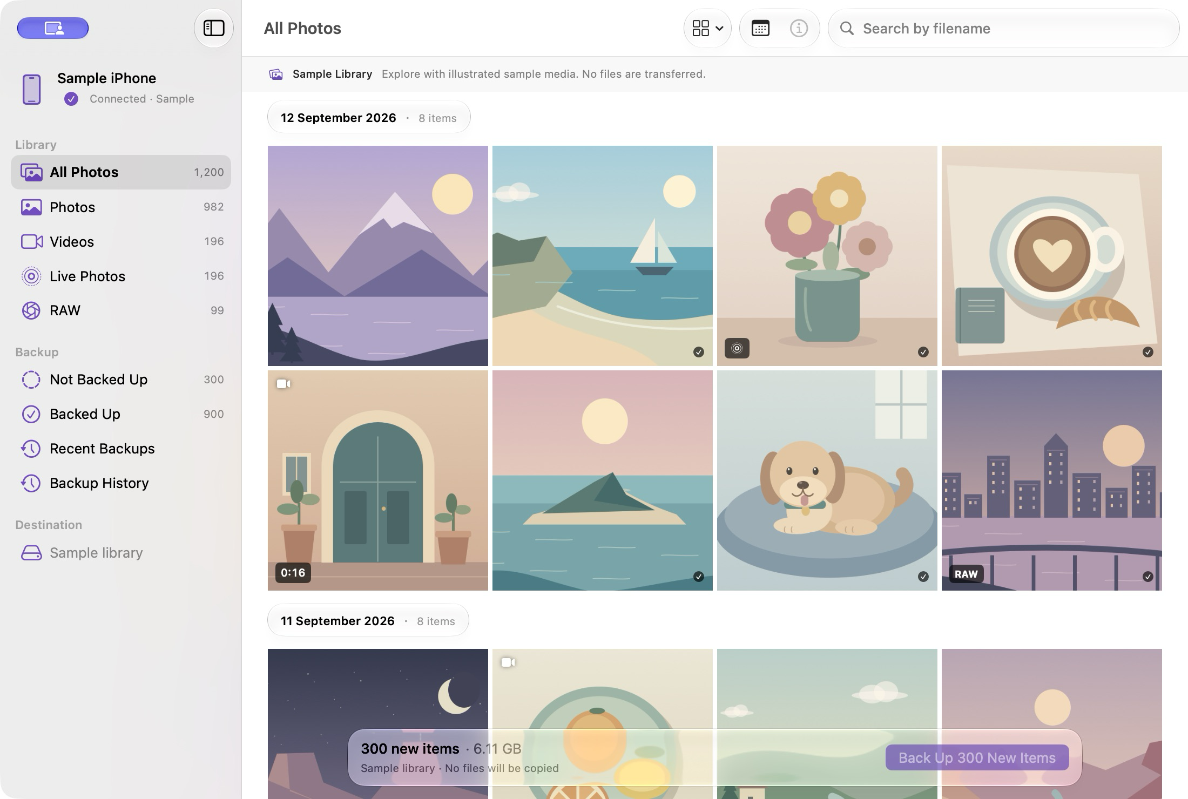This screenshot has width=1188, height=799.
Task: Click the video camera icon on door video
Action: (x=283, y=384)
